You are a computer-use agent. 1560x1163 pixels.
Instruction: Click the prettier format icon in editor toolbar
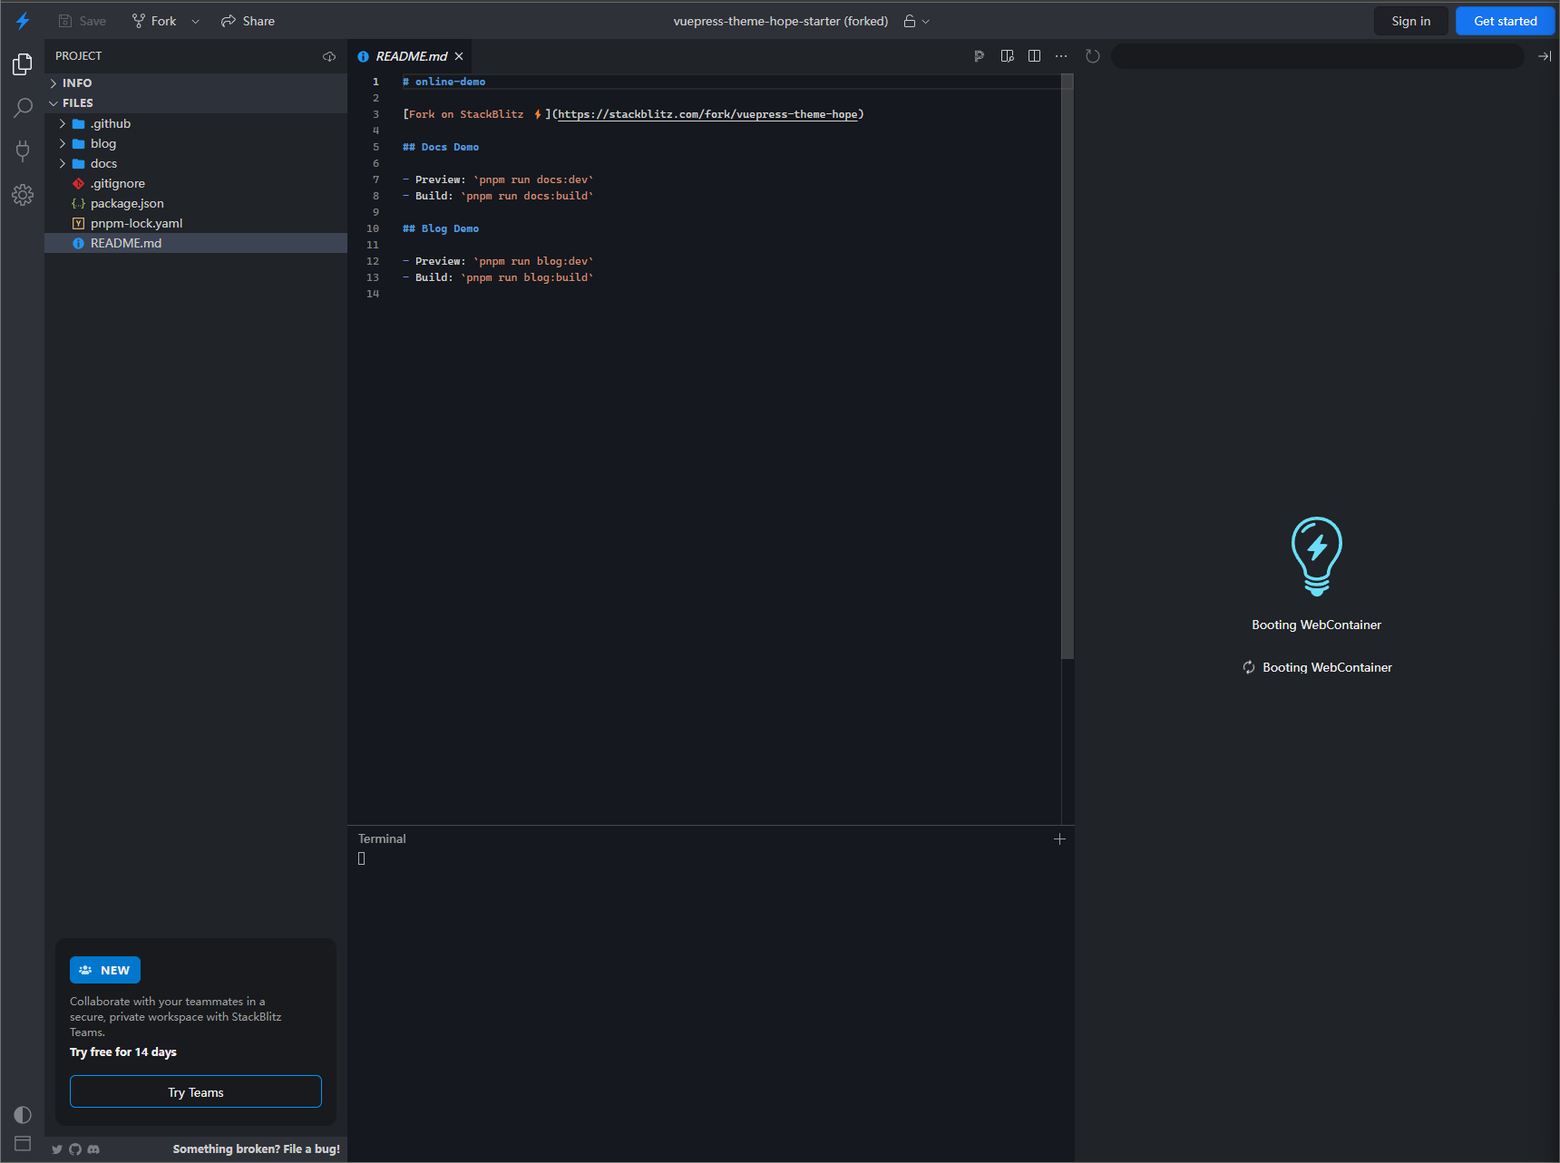coord(980,56)
